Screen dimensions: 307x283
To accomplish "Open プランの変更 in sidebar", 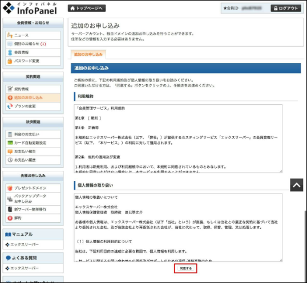I will click(33, 106).
